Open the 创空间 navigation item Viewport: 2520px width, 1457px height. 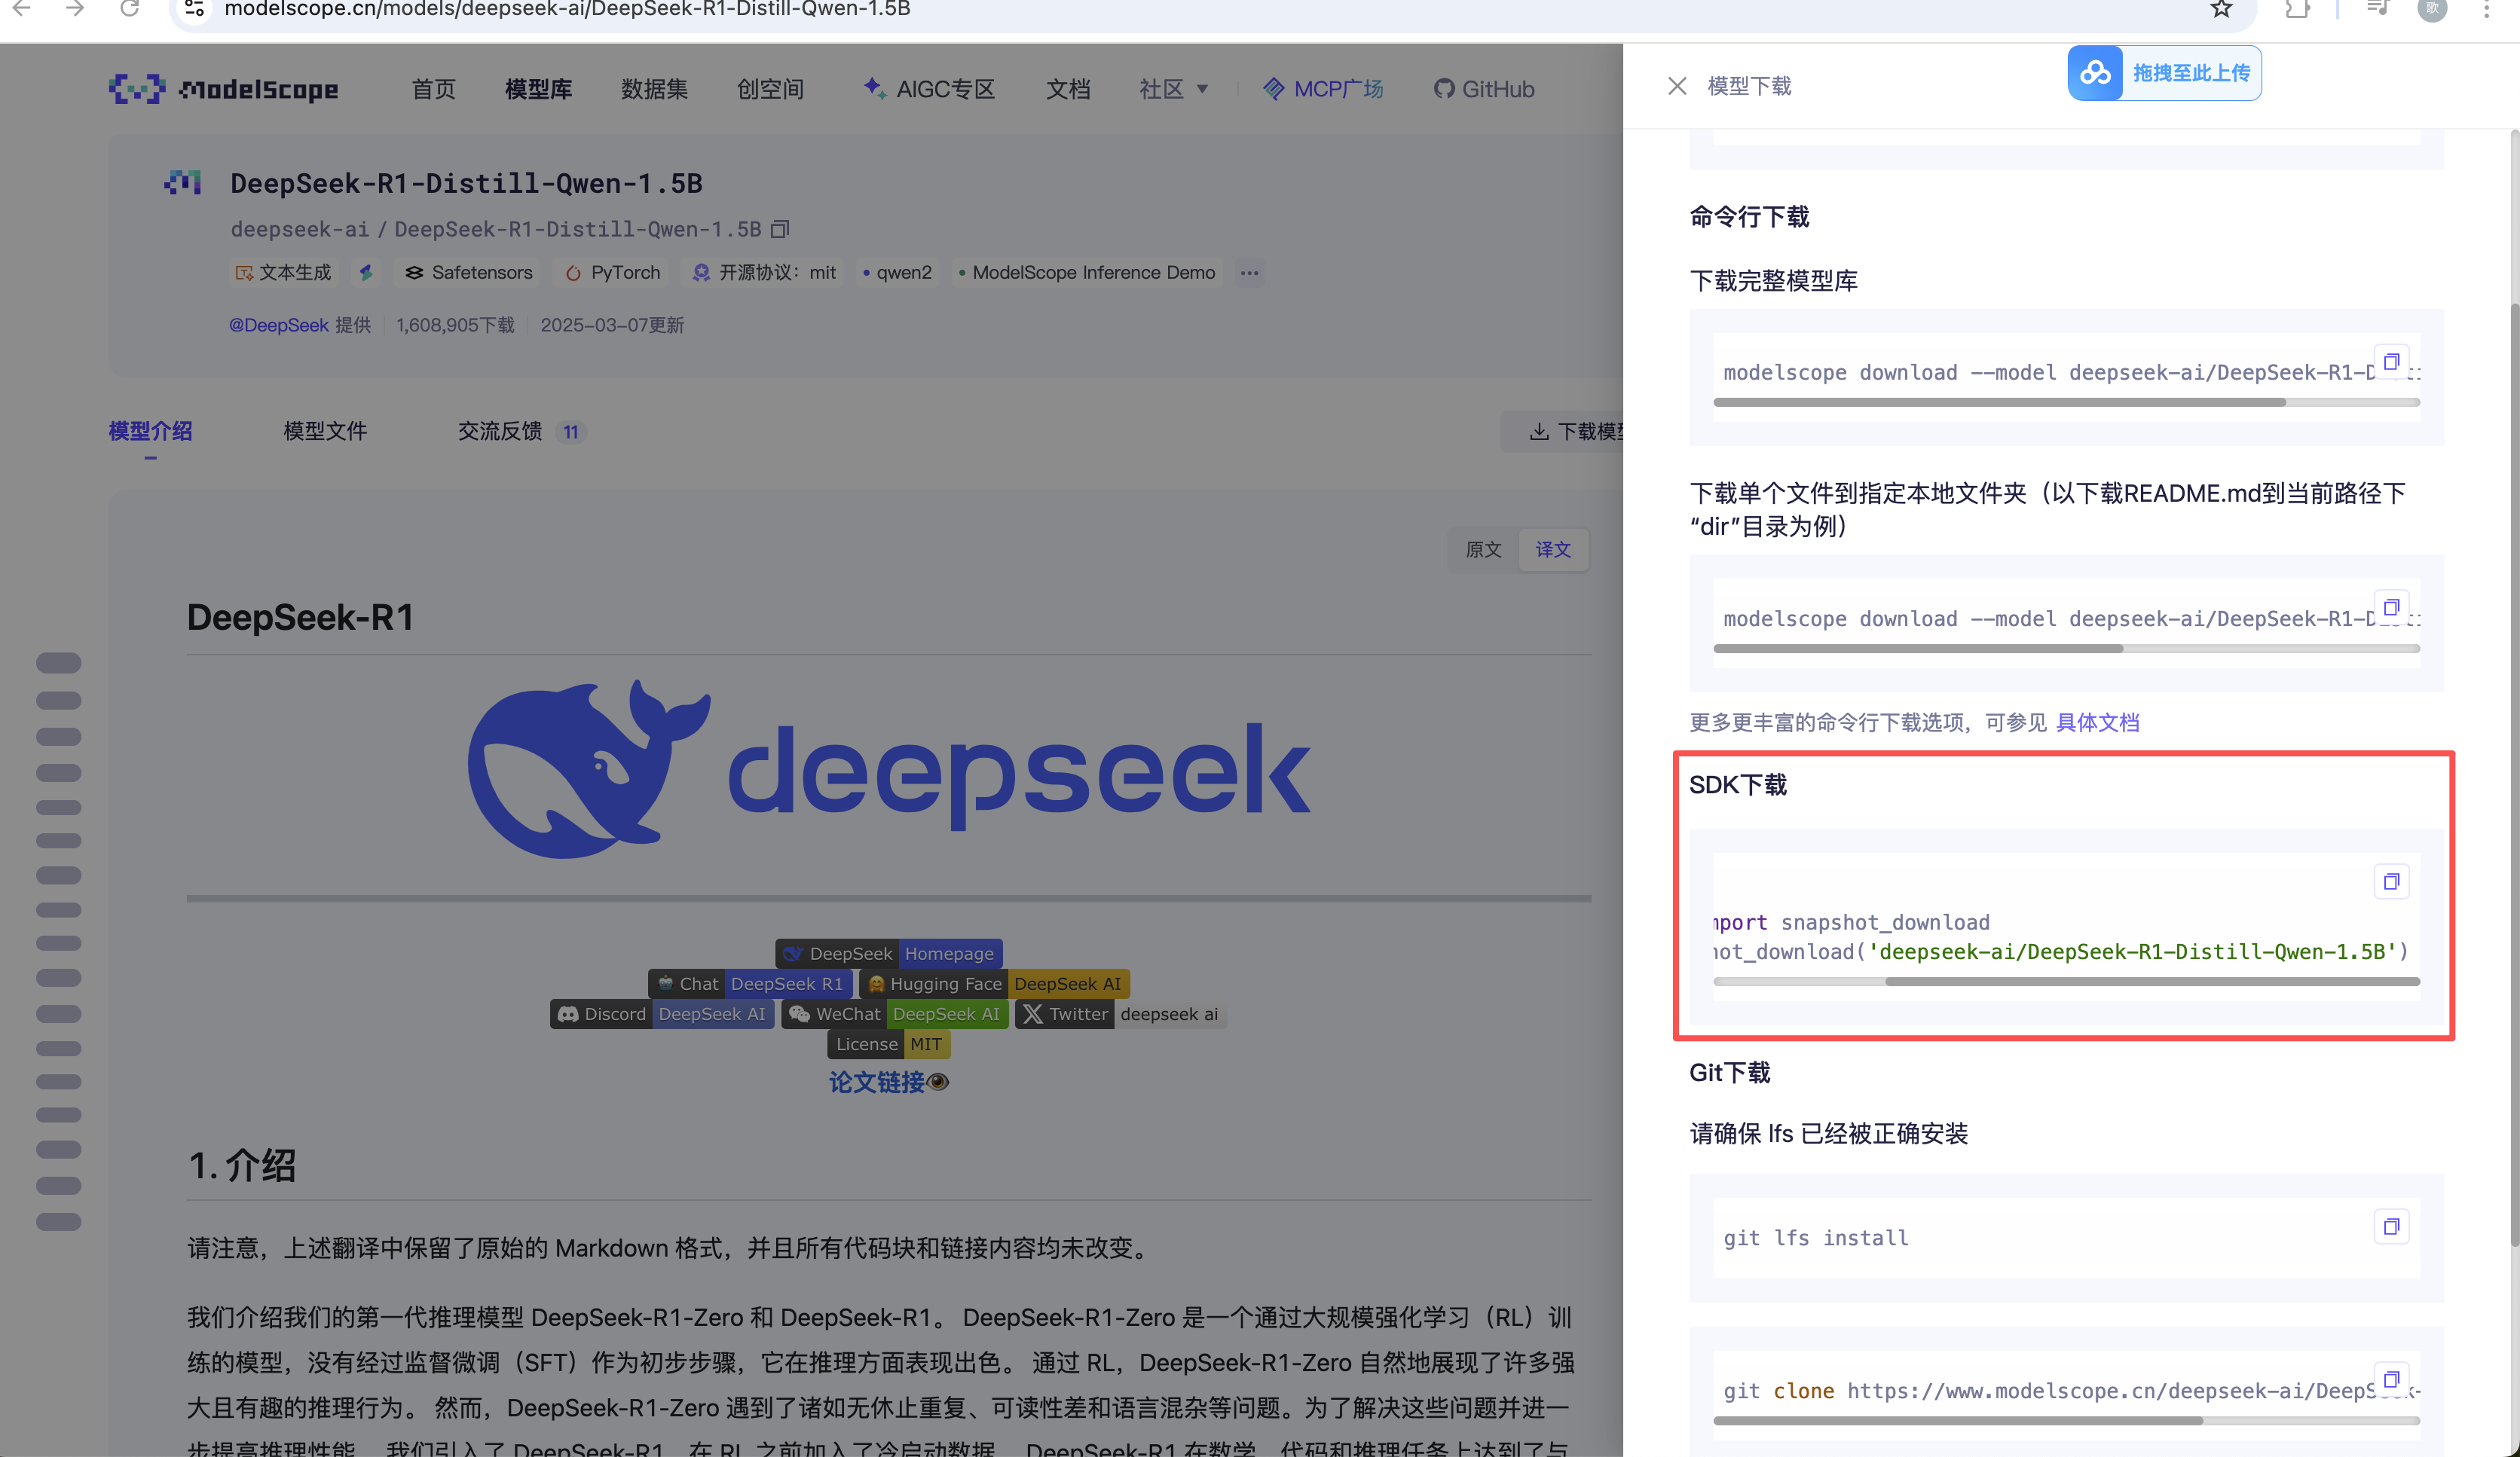[770, 89]
